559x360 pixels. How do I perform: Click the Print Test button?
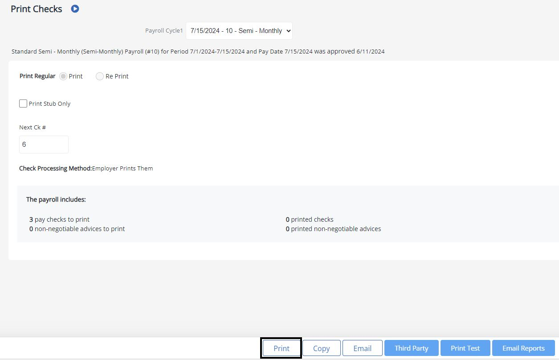click(465, 348)
